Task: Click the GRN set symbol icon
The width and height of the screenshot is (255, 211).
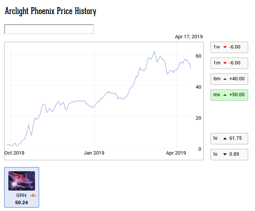Action: [33, 195]
